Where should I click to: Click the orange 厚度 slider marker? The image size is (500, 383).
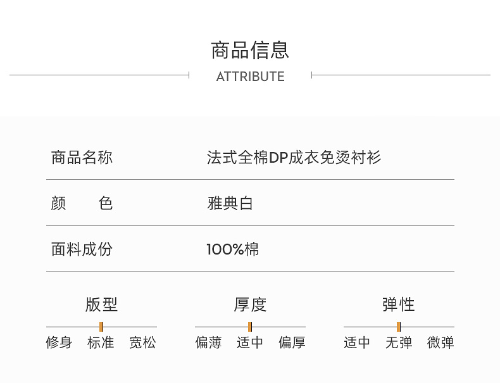coord(250,327)
